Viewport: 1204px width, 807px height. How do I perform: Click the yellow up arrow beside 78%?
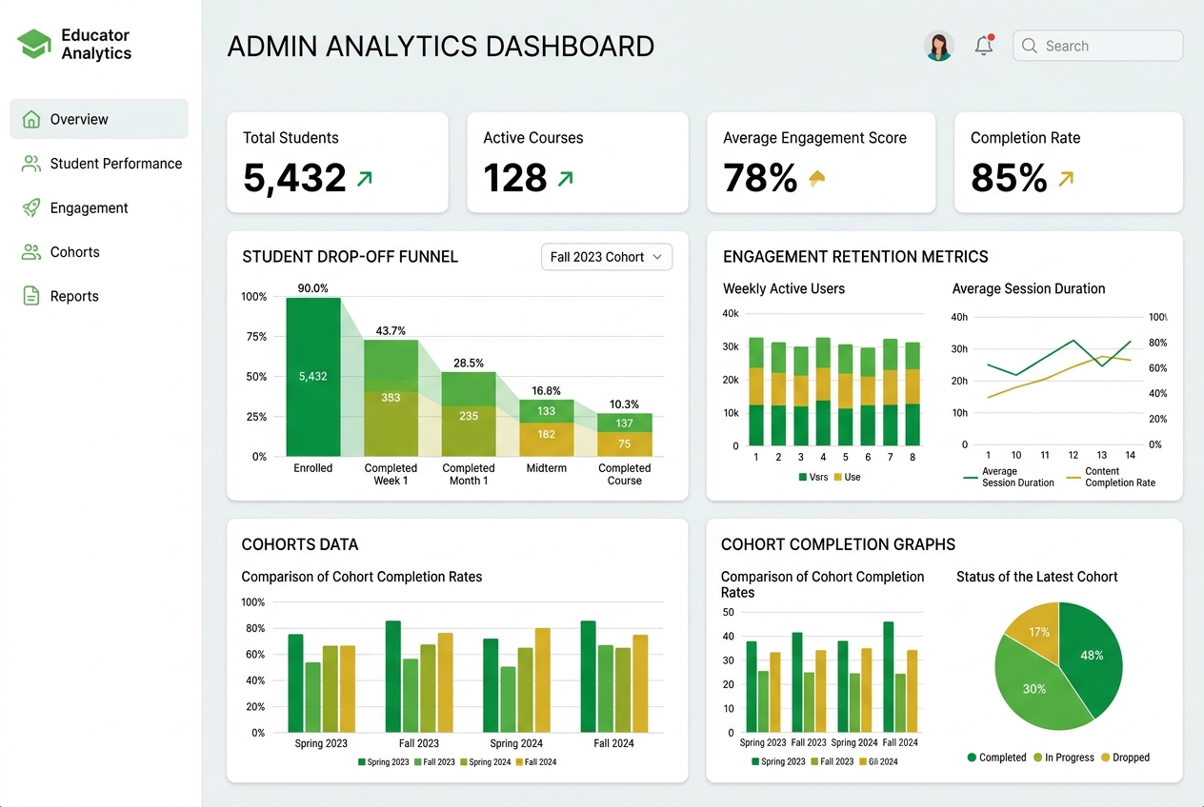tap(816, 178)
